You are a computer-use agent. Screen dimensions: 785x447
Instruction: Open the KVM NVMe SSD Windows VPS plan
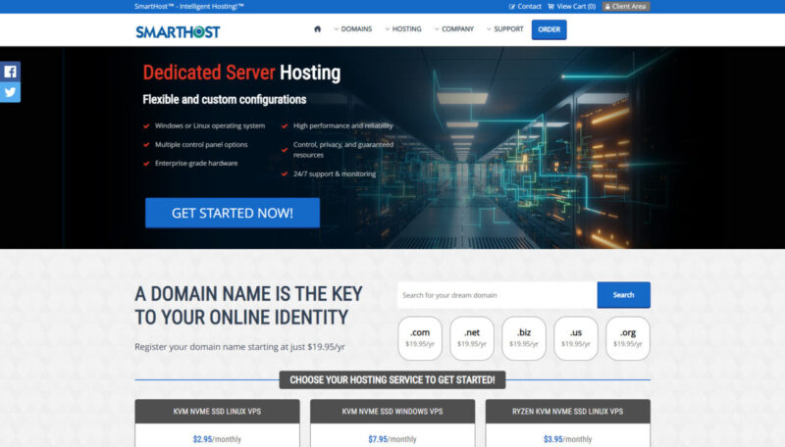tap(392, 411)
